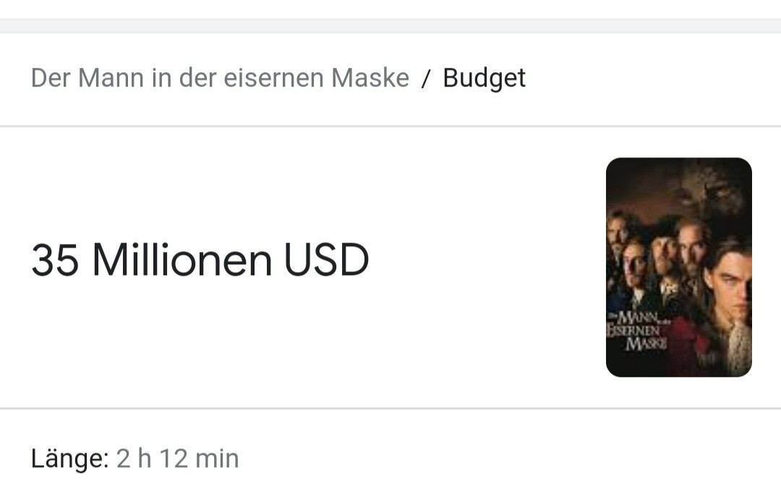This screenshot has height=499, width=781.
Task: Click "2 h" in the runtime text
Action: tap(134, 459)
